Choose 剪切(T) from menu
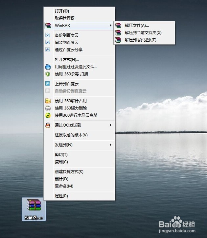Screen dimensions: 207x238 coord(79,155)
